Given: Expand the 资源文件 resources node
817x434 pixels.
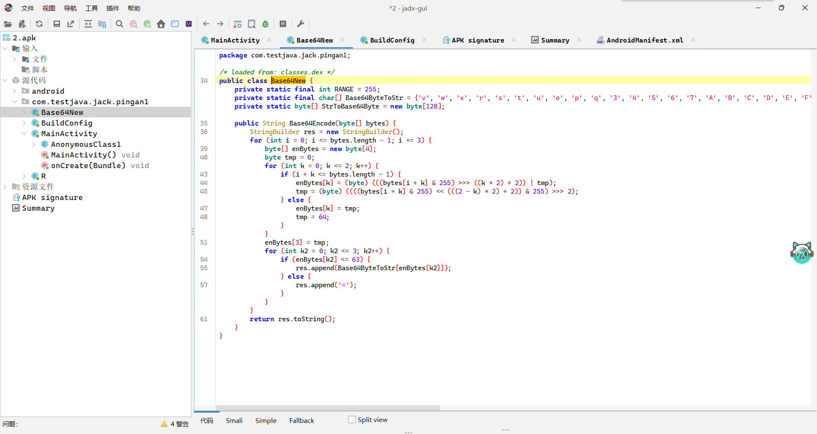Looking at the screenshot, I should (x=5, y=187).
